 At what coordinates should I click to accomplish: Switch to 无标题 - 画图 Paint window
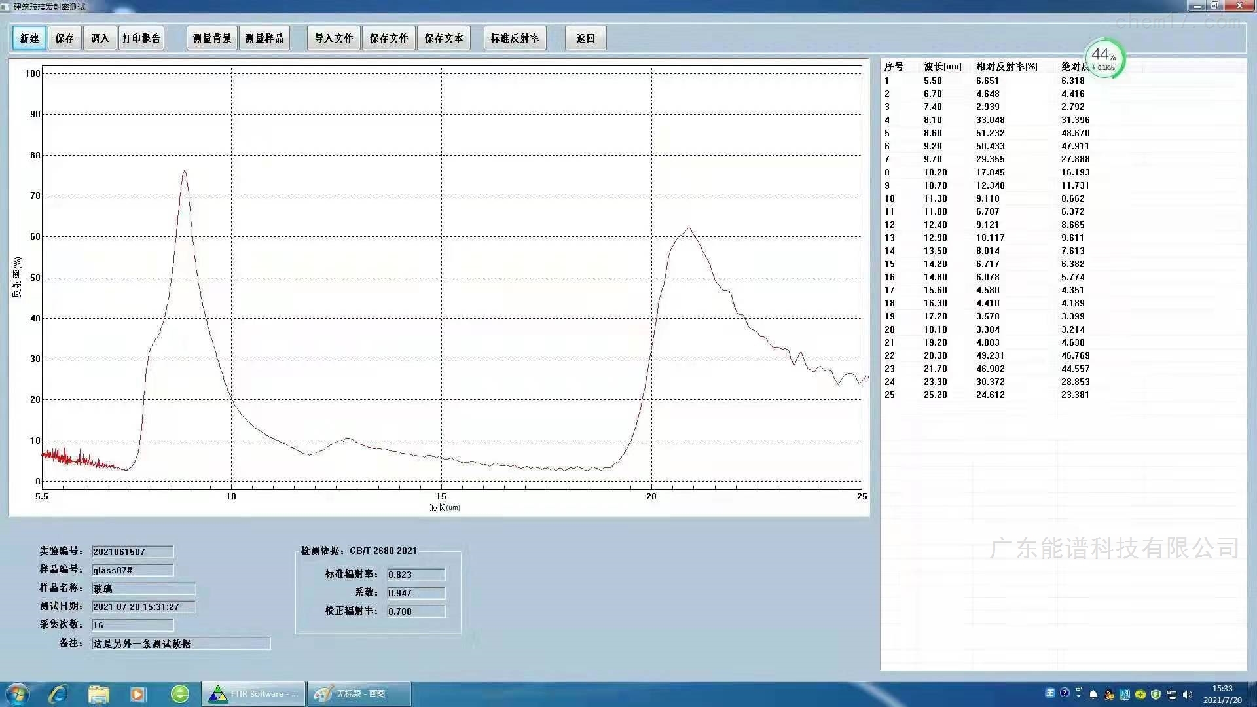[x=359, y=694]
